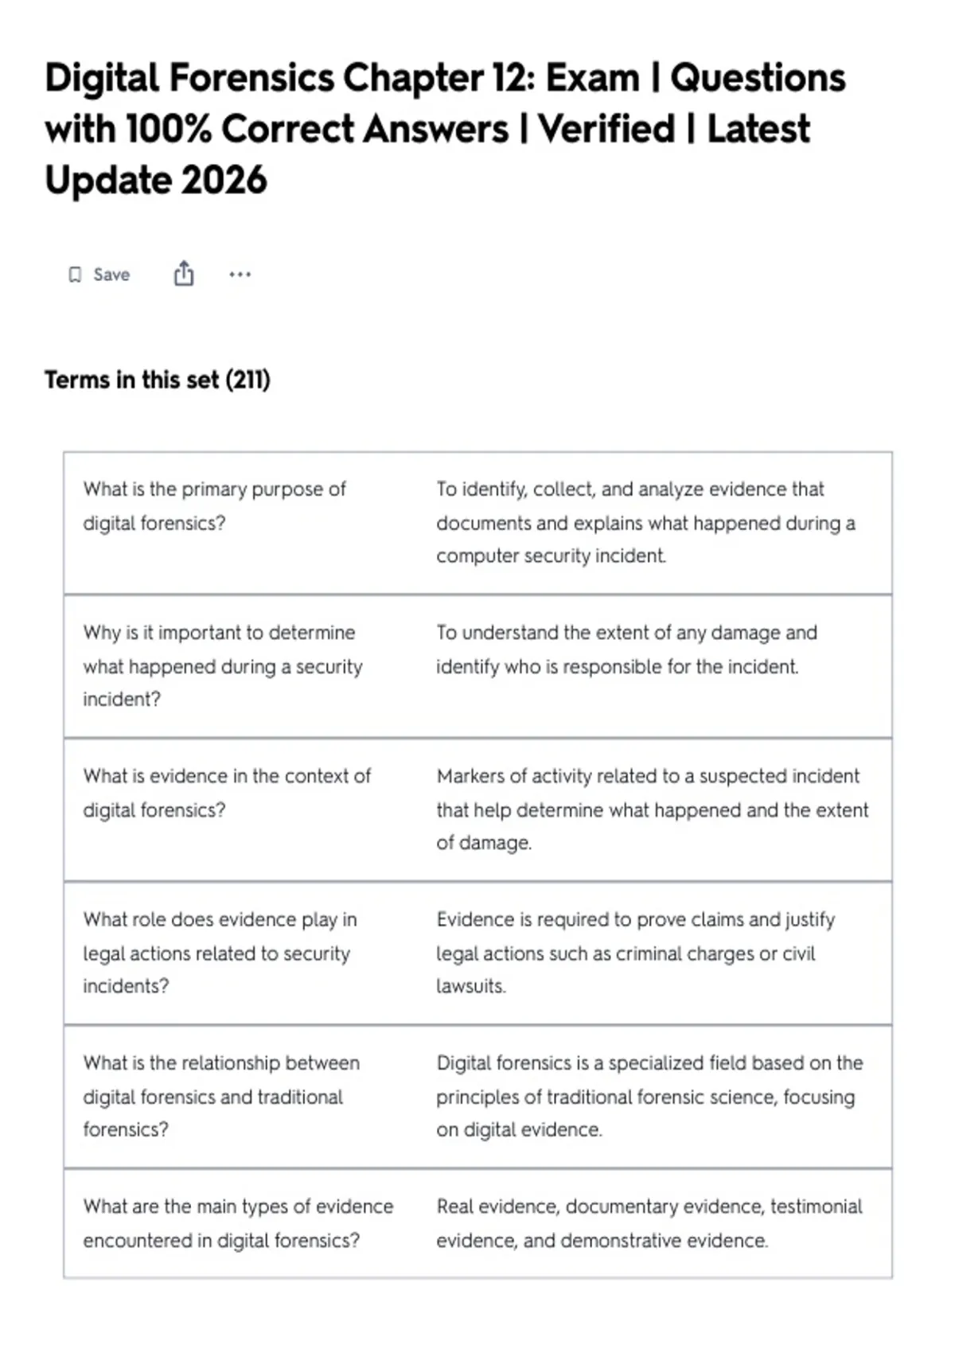Viewport: 955px width, 1353px height.
Task: Select term 'Why is it important to determine'
Action: (x=223, y=666)
